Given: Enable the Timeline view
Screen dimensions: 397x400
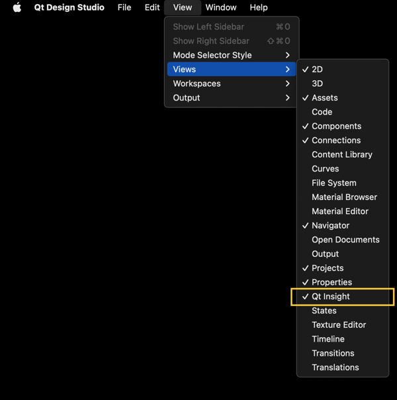Looking at the screenshot, I should (328, 339).
